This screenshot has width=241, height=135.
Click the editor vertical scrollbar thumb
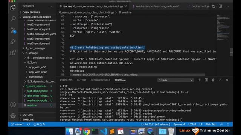[231, 52]
